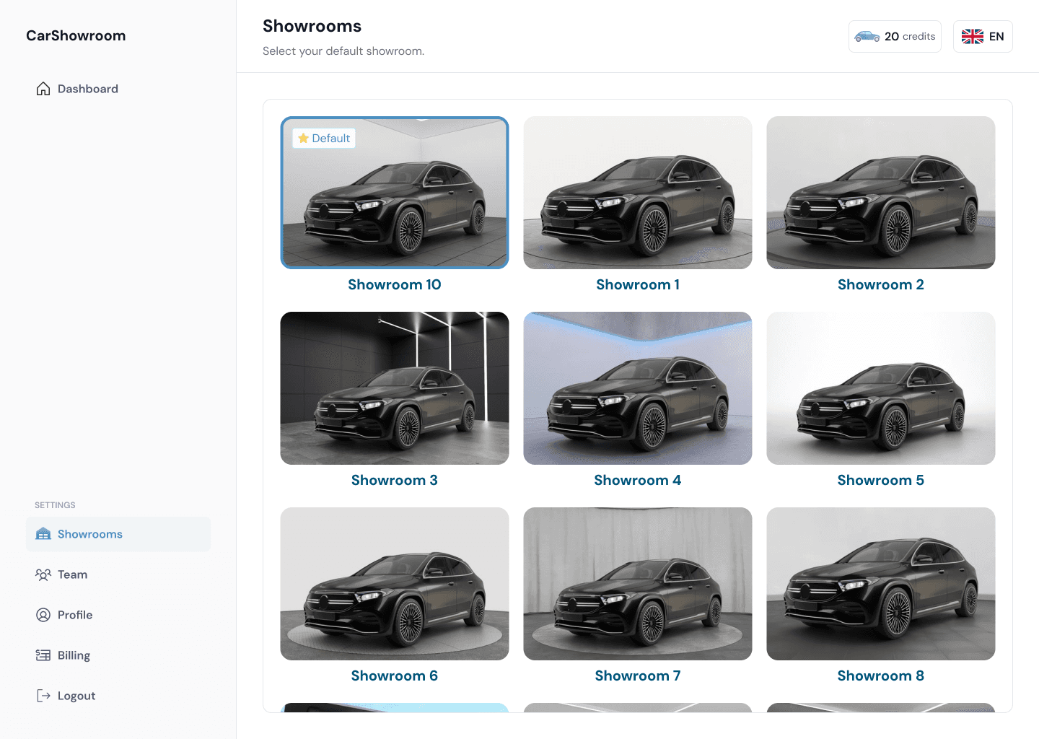Open the EN language selector
Image resolution: width=1039 pixels, height=739 pixels.
point(983,36)
